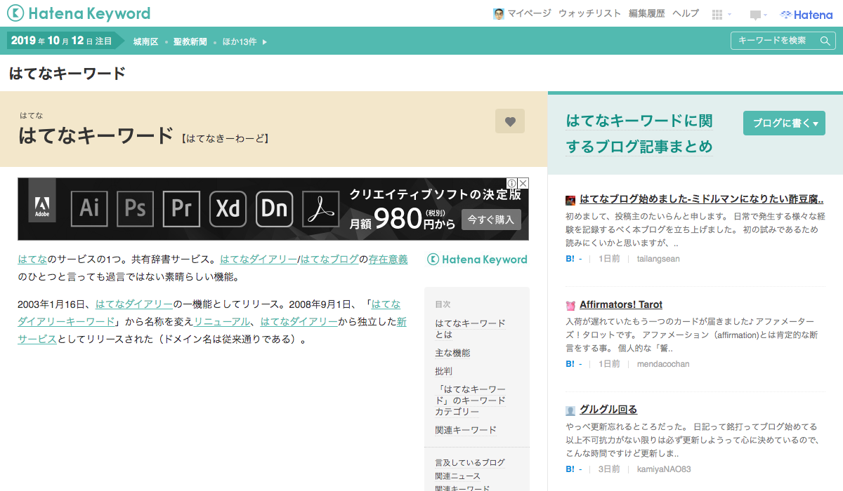
Task: Click the 城南区 trending keyword
Action: click(145, 42)
